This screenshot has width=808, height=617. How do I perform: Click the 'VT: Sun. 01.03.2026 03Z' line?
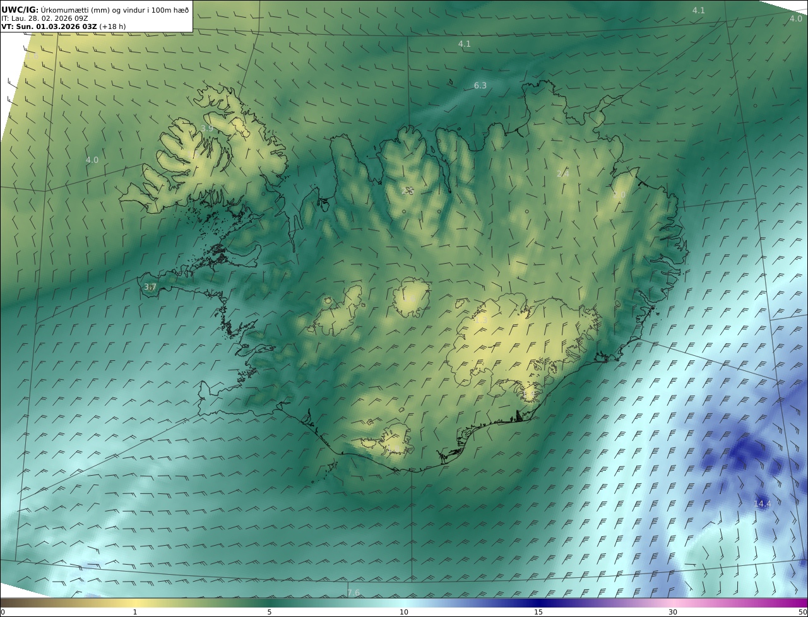(x=63, y=26)
